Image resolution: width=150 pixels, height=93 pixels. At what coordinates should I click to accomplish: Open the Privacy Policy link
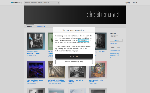click(84, 40)
